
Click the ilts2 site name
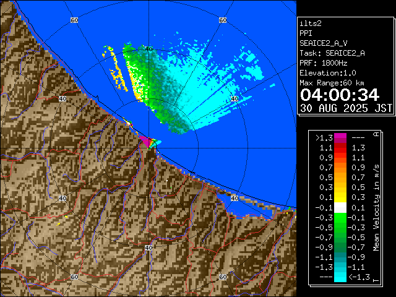[309, 24]
